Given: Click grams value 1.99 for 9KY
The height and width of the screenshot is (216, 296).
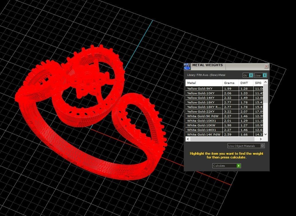Looking at the screenshot, I should click(228, 89).
